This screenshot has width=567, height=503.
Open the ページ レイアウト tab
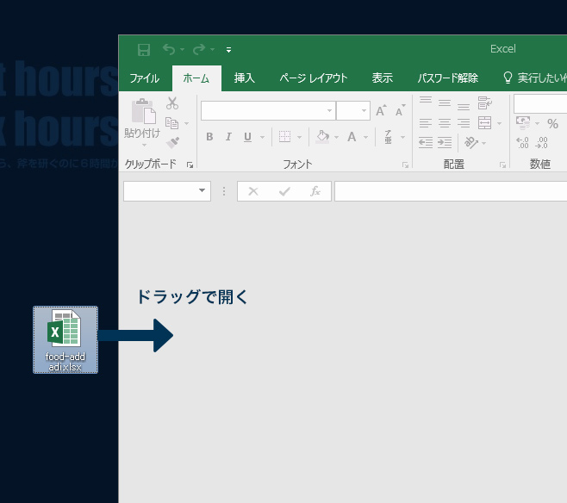pyautogui.click(x=313, y=78)
